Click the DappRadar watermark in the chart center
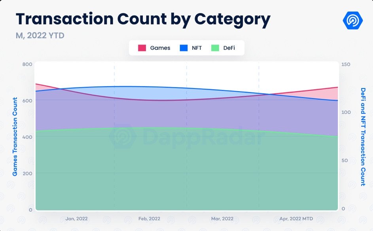This screenshot has width=373, height=231. click(187, 136)
